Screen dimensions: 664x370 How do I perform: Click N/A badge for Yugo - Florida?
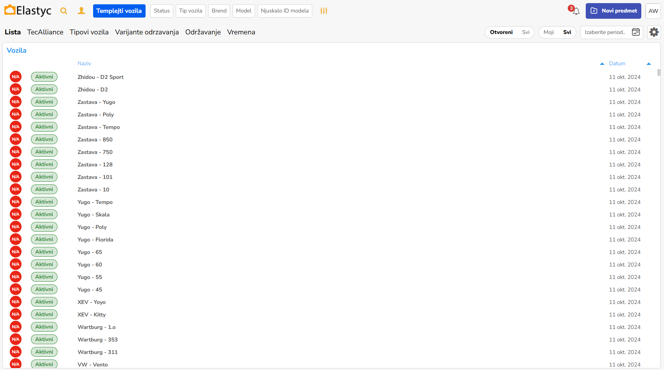pos(16,240)
